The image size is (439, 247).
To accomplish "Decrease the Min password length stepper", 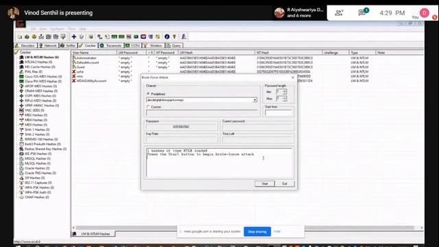I will point(285,93).
